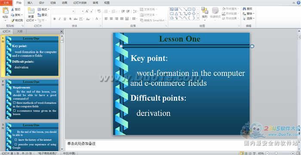This screenshot has width=301, height=155.
Task: Click the Convert to SmartArt button
Action: [153, 20]
